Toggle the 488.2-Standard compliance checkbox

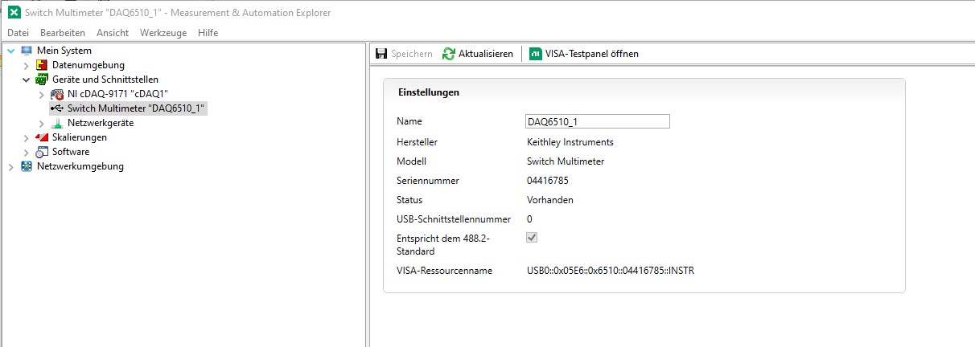[531, 238]
